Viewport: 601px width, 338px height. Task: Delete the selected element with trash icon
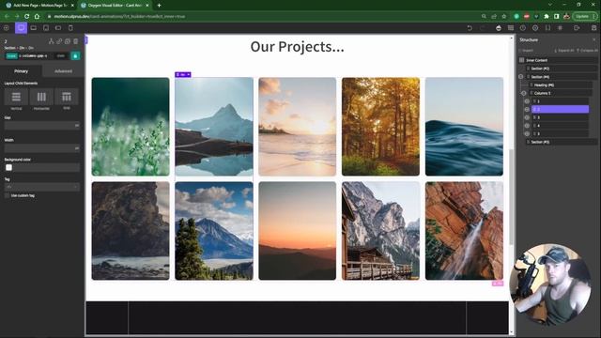click(75, 41)
